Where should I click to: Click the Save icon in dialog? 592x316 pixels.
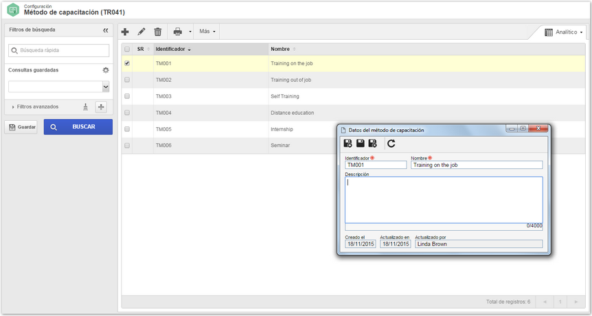(360, 143)
